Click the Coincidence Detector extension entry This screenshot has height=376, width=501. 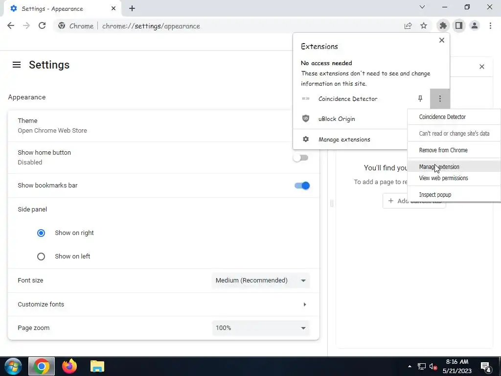[355, 99]
